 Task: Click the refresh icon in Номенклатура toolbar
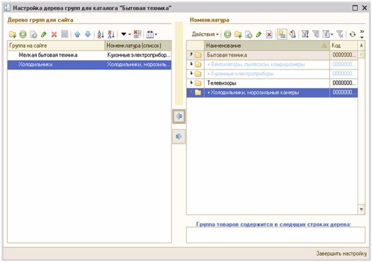pos(352,34)
